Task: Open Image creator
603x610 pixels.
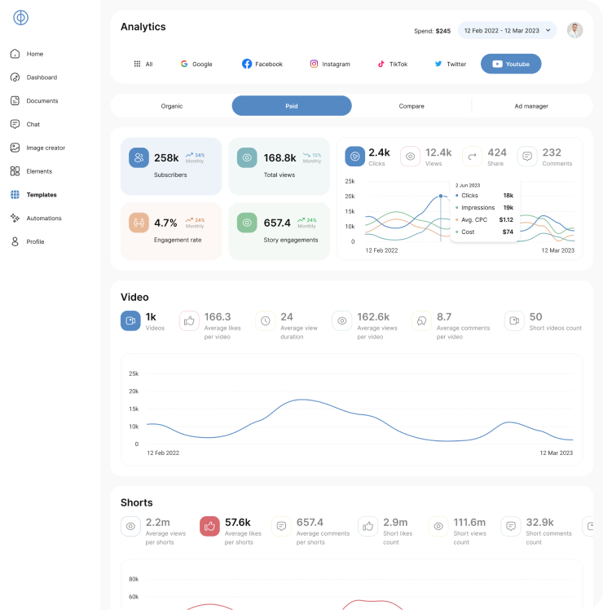Action: coord(37,148)
